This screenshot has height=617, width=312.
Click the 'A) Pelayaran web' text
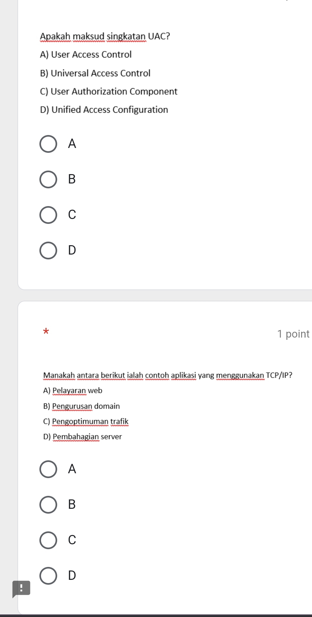pyautogui.click(x=73, y=391)
